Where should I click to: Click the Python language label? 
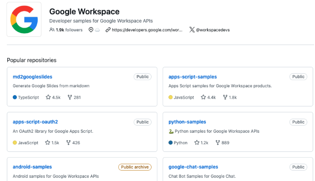(x=180, y=143)
